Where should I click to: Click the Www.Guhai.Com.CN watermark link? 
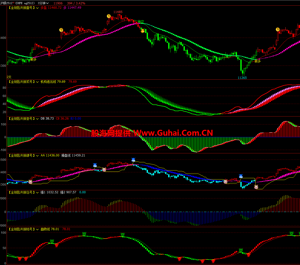coord(173,133)
